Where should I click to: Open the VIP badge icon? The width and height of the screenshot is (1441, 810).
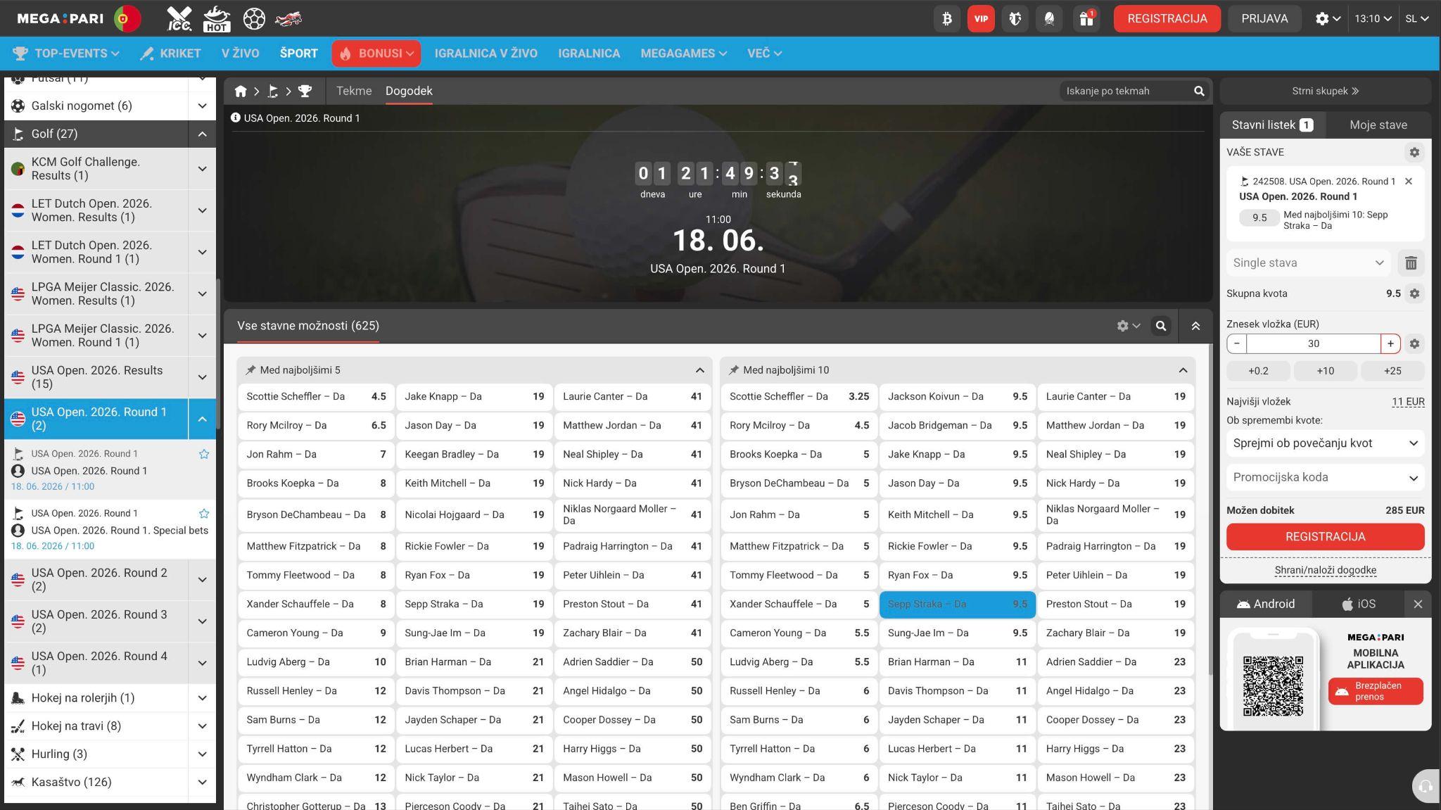click(981, 18)
